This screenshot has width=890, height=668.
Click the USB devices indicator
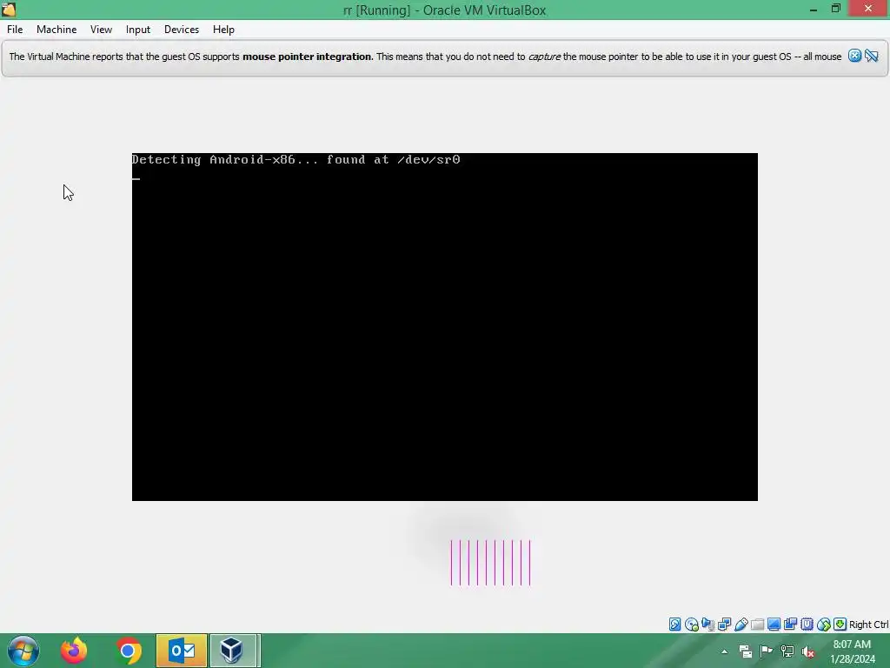(x=741, y=625)
